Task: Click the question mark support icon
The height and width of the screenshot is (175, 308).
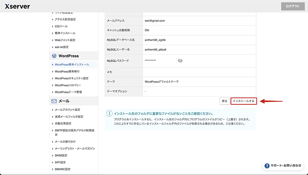Action: (267, 166)
